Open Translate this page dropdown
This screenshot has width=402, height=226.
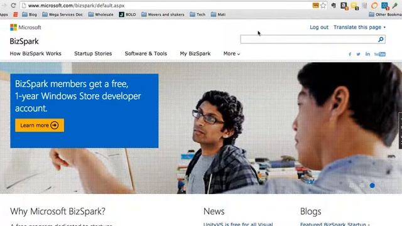click(x=359, y=27)
